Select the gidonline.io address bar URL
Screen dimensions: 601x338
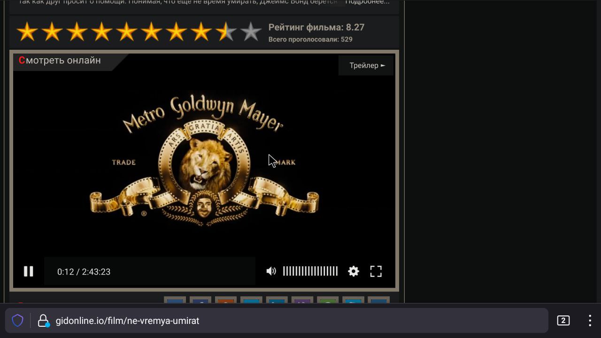127,321
